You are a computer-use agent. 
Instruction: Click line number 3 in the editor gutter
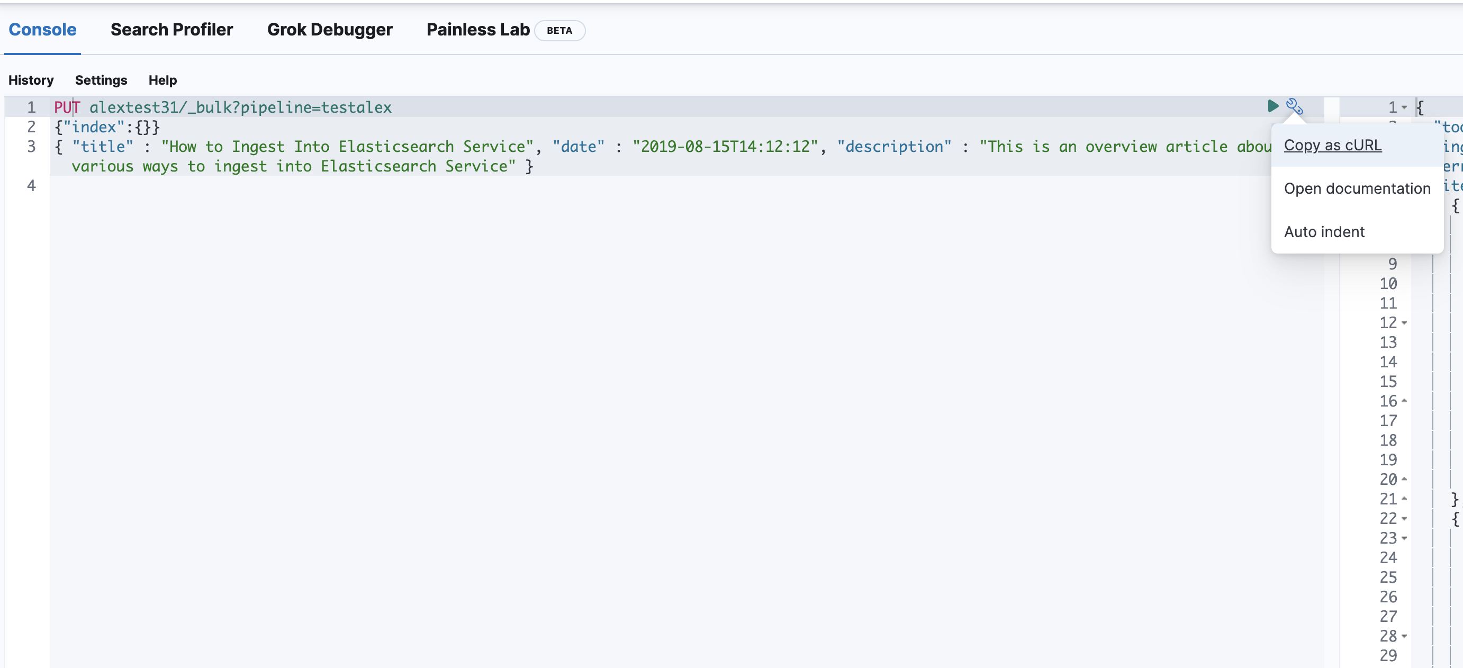[x=31, y=147]
